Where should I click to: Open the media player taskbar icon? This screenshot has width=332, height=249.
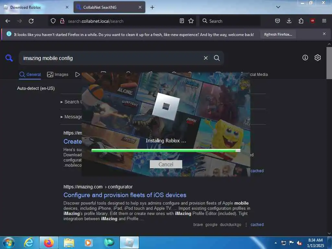pyautogui.click(x=88, y=243)
